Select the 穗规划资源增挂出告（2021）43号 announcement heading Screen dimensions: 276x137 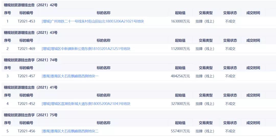31,33
